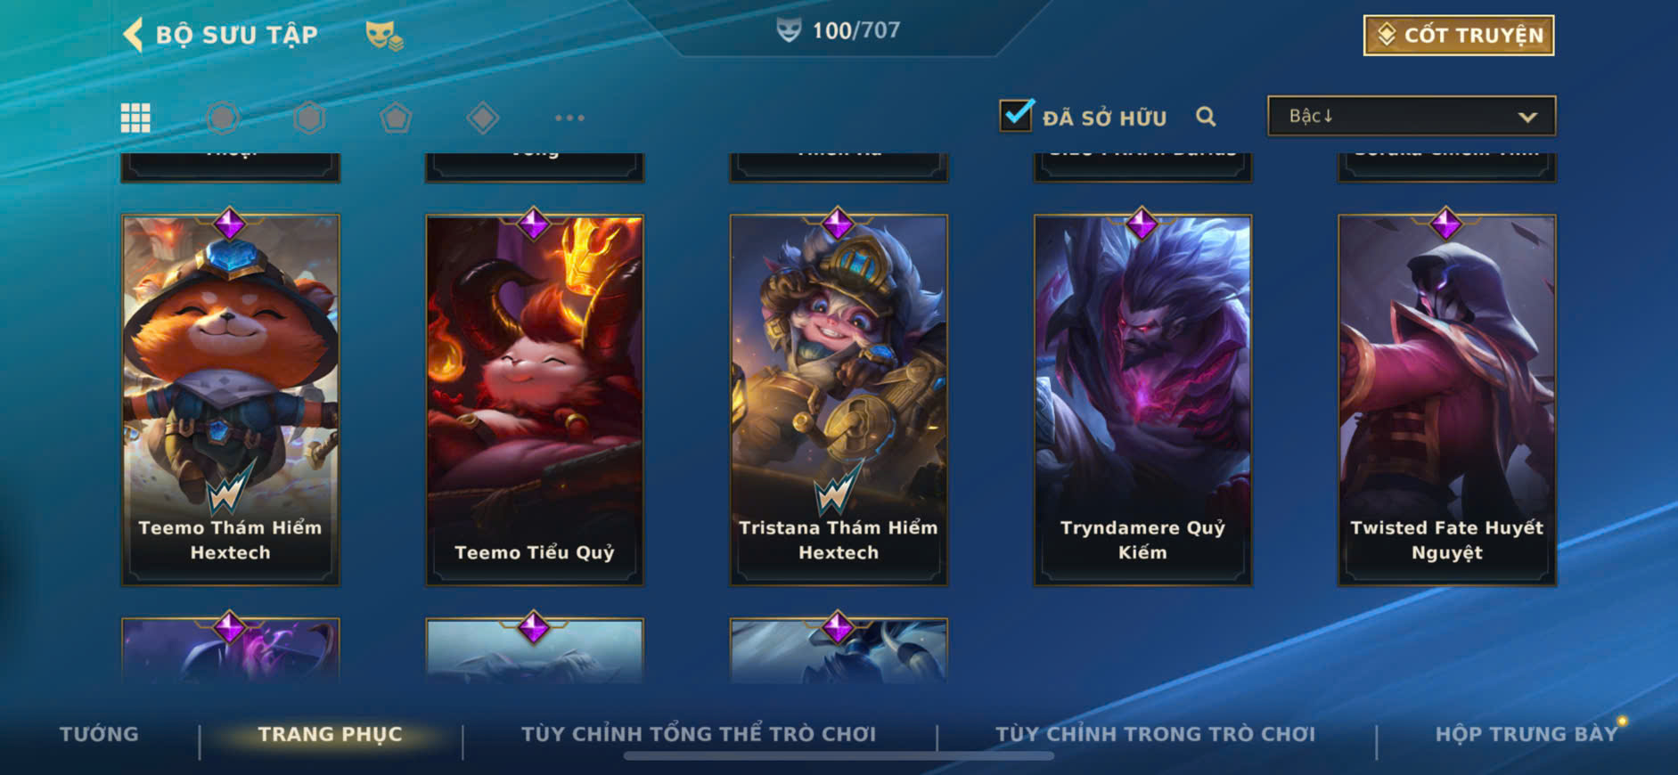Open more filters via three dots

coord(569,118)
